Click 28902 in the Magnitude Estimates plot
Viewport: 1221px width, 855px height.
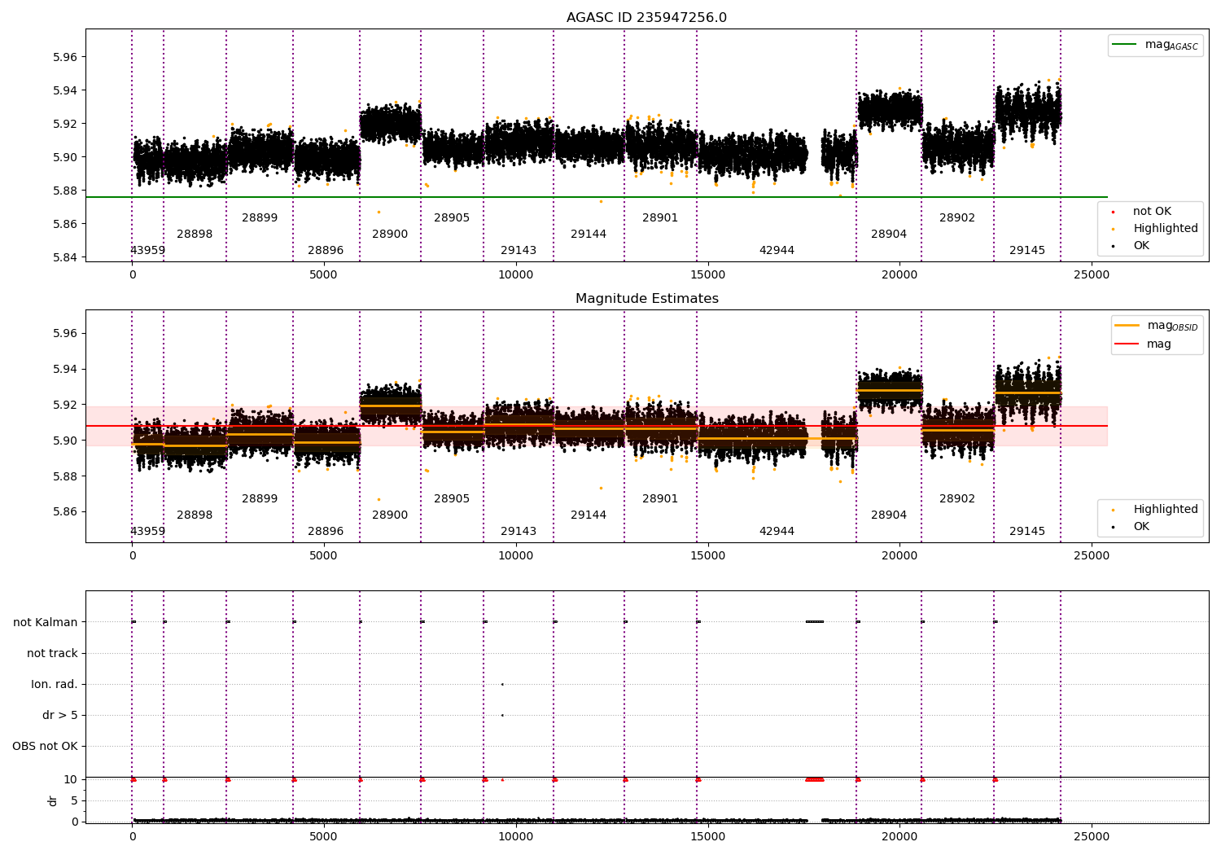click(957, 499)
